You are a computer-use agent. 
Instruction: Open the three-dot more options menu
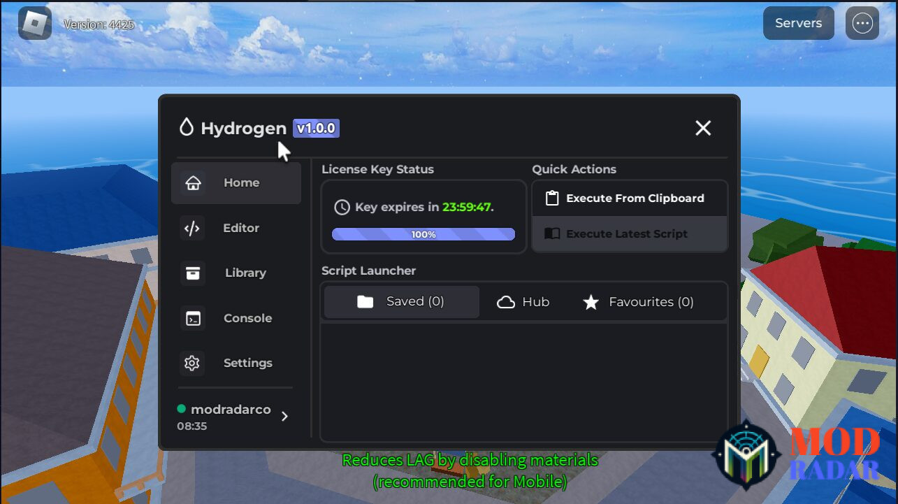pyautogui.click(x=862, y=23)
